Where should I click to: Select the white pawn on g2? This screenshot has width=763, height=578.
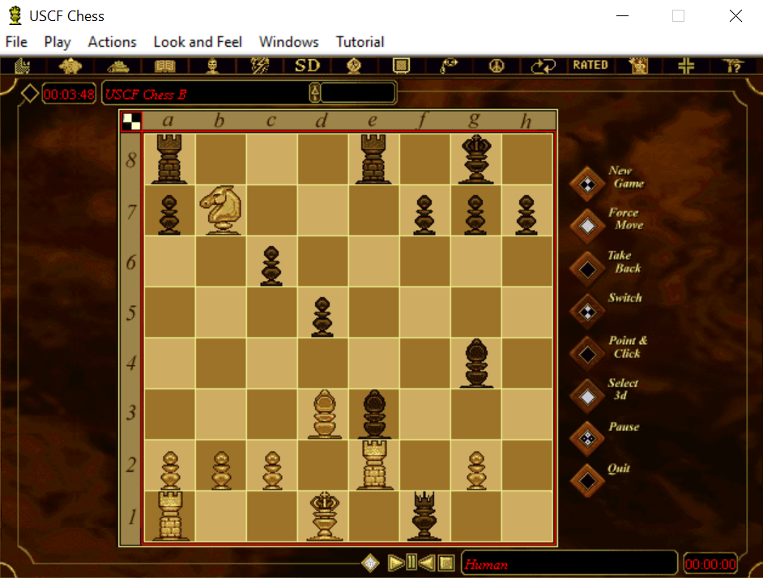click(x=476, y=470)
